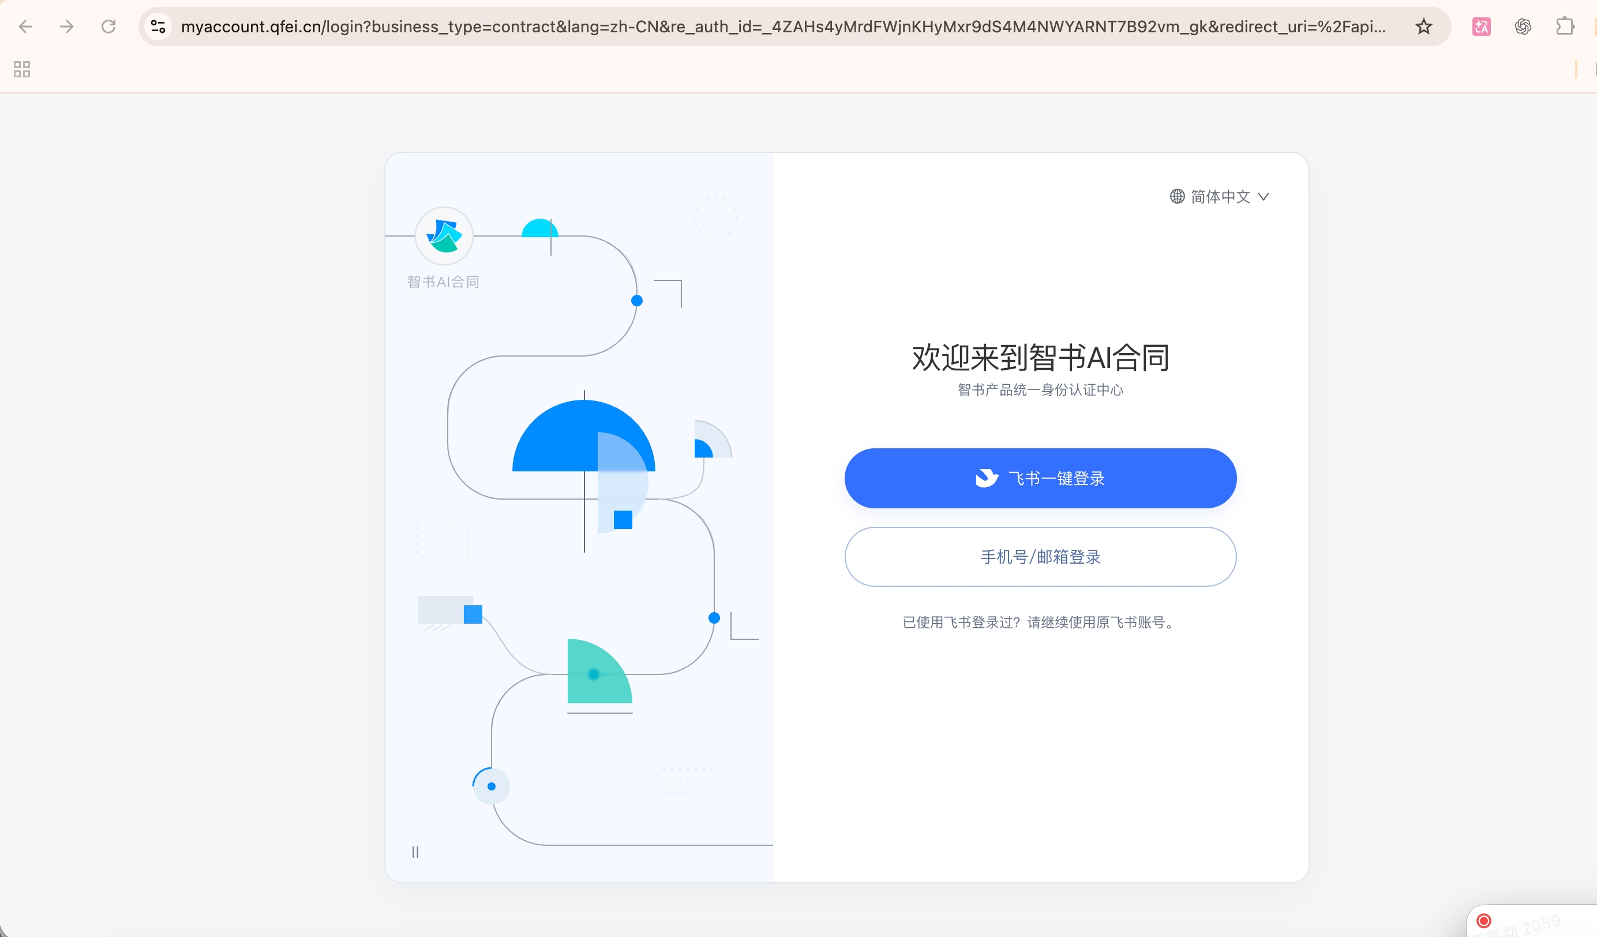The width and height of the screenshot is (1597, 937).
Task: Click the red record button icon
Action: tap(1483, 920)
